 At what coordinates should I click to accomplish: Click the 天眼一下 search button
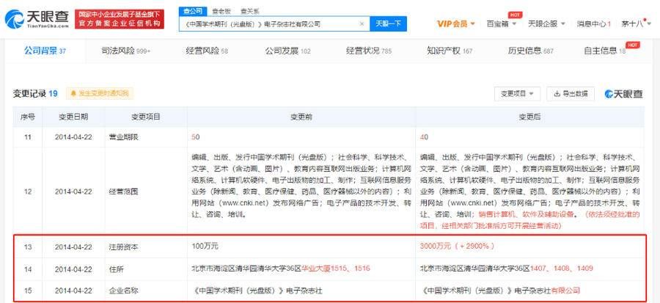tap(388, 24)
